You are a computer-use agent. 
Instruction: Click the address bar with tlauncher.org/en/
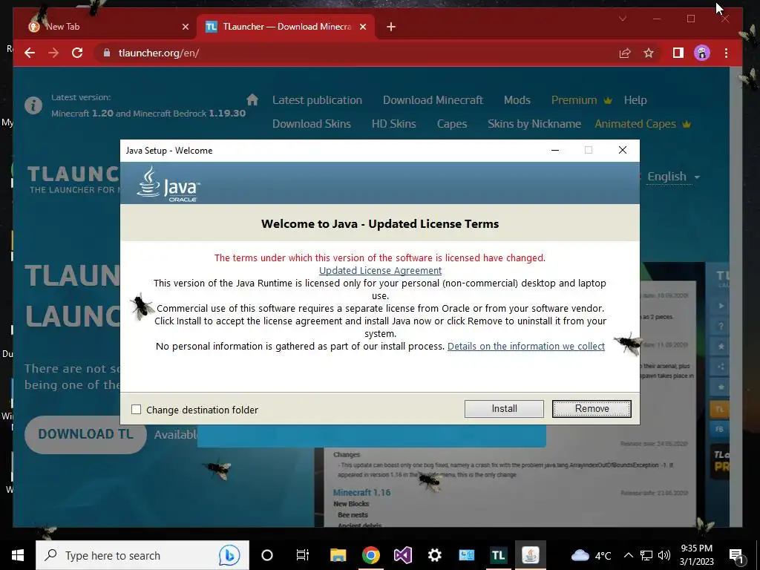pyautogui.click(x=358, y=53)
